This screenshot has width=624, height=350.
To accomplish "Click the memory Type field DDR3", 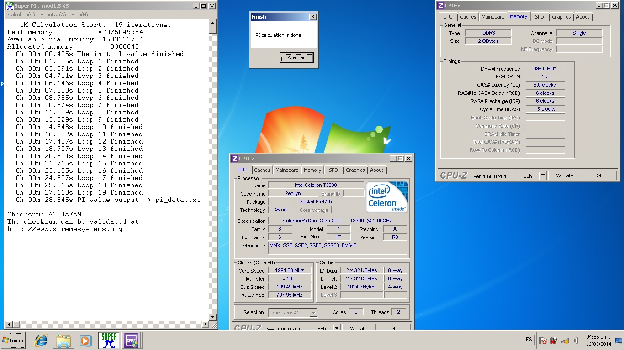I will (x=488, y=33).
